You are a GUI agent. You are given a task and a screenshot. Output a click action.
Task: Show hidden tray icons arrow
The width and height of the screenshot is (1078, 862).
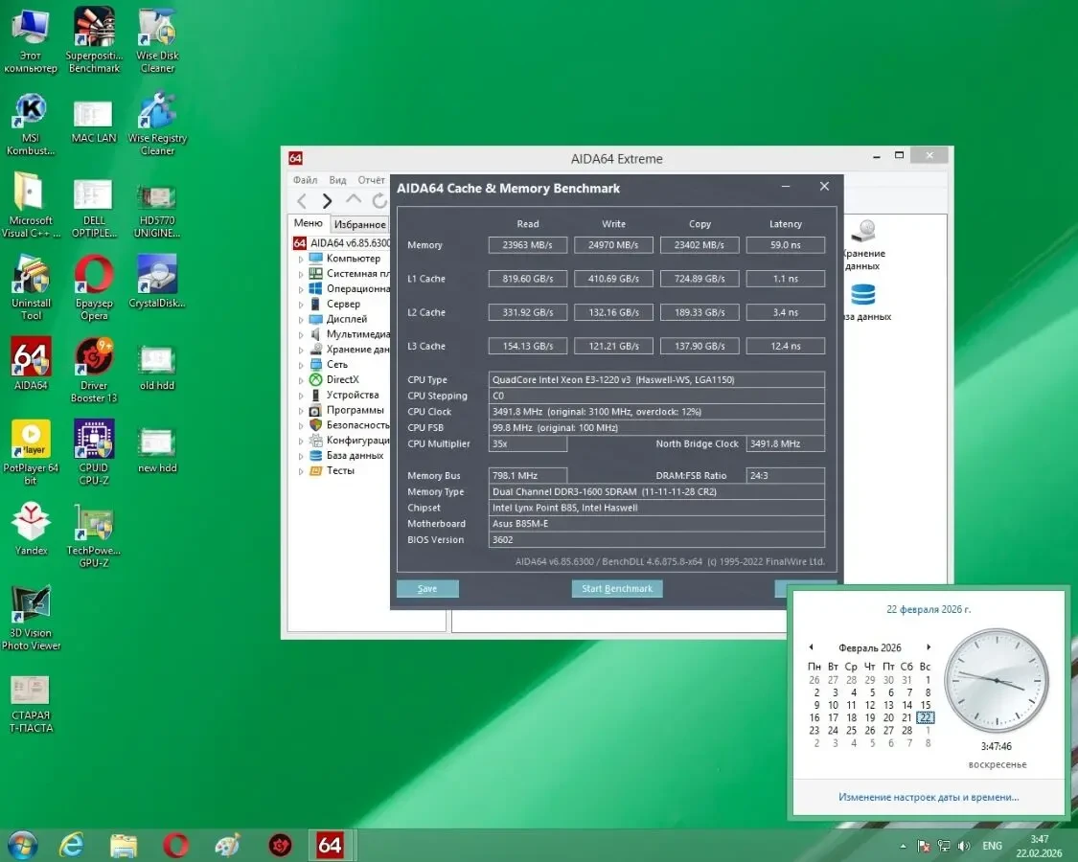pyautogui.click(x=903, y=846)
